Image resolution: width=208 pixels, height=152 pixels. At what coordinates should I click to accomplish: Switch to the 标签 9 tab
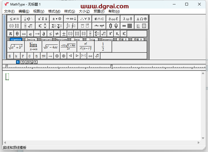coord(138,40)
